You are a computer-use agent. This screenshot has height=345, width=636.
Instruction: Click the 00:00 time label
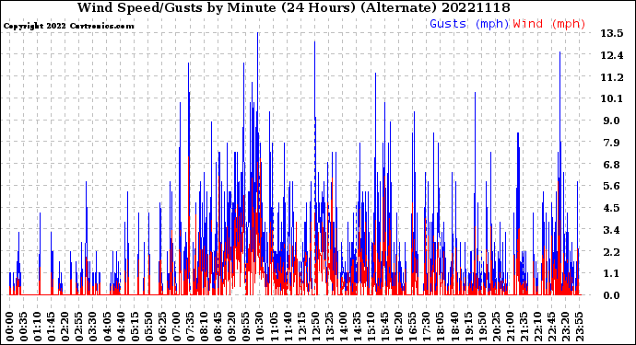tap(10, 327)
